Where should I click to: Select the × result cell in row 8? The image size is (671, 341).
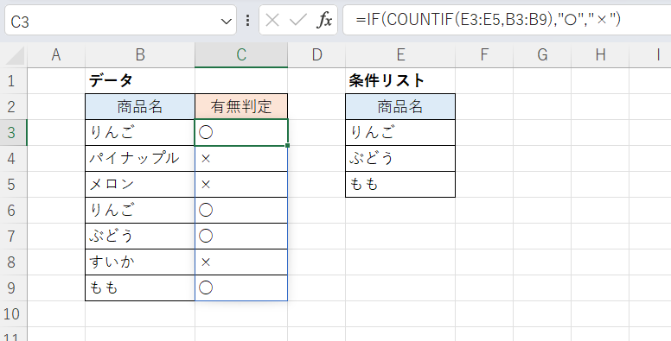[241, 262]
